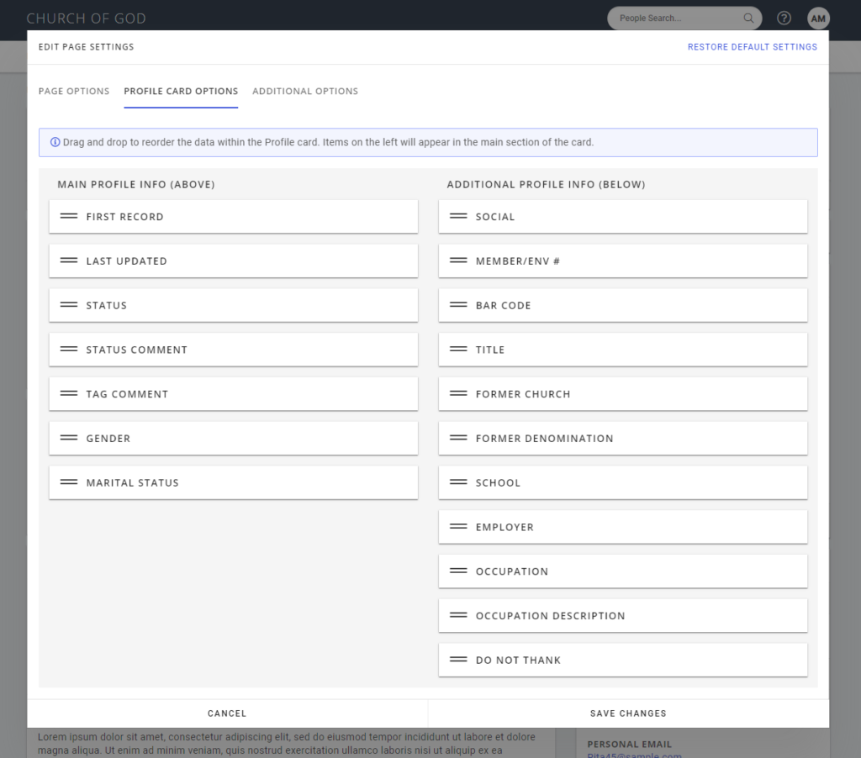This screenshot has height=758, width=861.
Task: Select the First Record text label
Action: tap(124, 217)
